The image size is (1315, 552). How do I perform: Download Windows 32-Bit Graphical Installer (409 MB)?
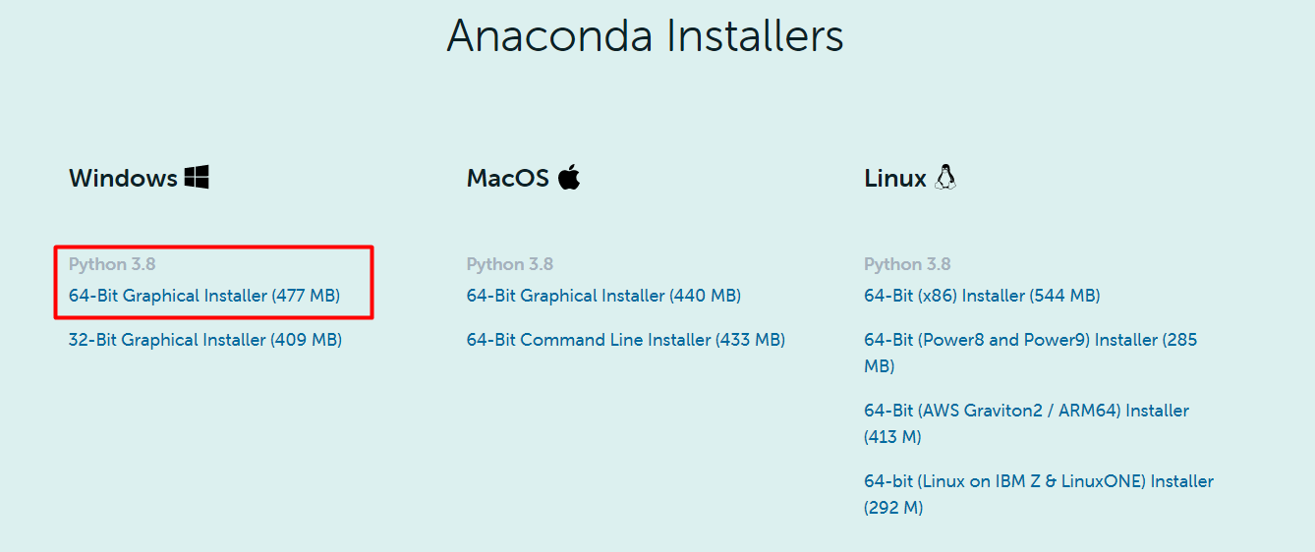click(x=205, y=340)
